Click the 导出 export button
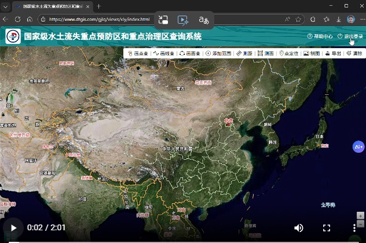Screen dimensions: 366x243 [x=334, y=53]
